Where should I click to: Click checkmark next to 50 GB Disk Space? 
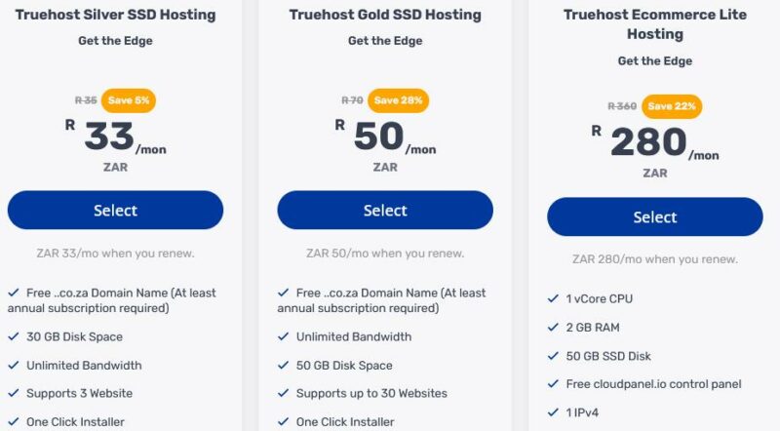(x=283, y=366)
